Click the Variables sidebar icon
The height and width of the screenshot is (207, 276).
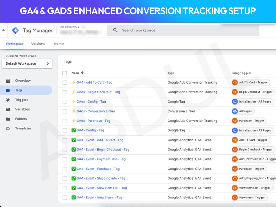(8, 110)
